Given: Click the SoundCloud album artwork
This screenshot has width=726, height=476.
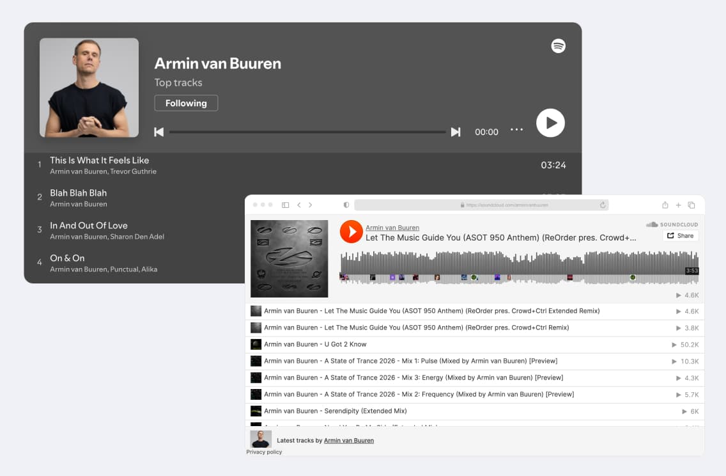Looking at the screenshot, I should (x=290, y=258).
